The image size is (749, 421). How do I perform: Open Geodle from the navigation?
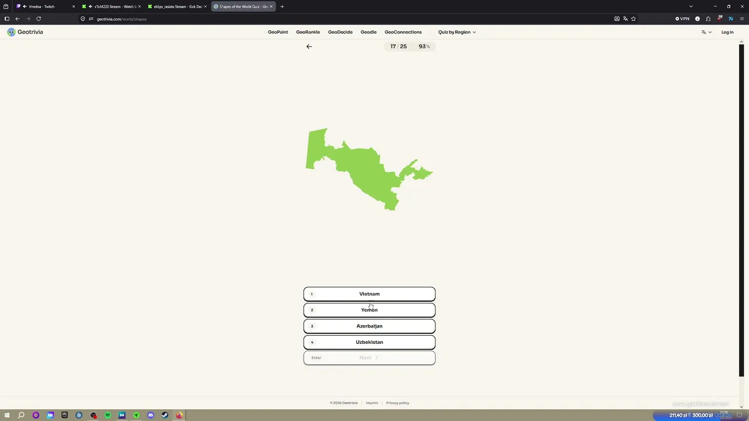pyautogui.click(x=369, y=32)
